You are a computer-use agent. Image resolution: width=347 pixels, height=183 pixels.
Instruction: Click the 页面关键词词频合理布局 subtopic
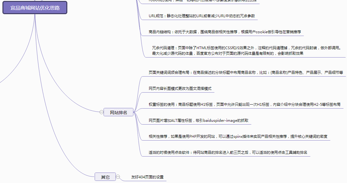coord(246,73)
